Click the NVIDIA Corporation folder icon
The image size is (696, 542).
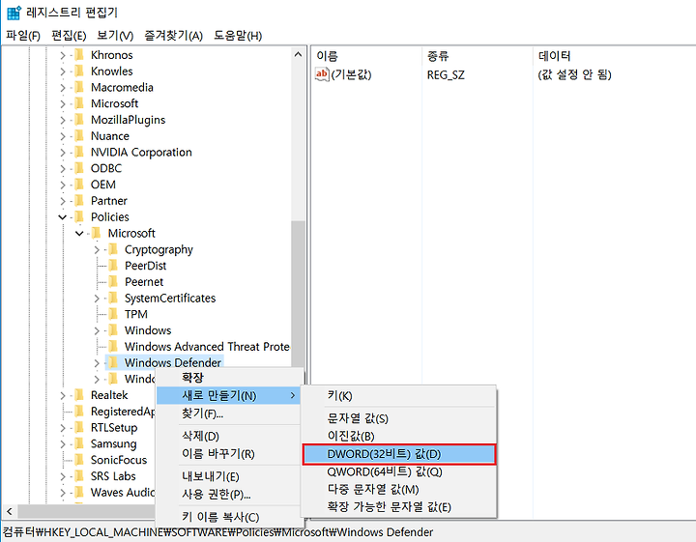[x=79, y=152]
